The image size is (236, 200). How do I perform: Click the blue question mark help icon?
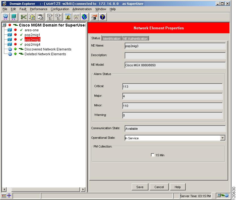pyautogui.click(x=103, y=17)
